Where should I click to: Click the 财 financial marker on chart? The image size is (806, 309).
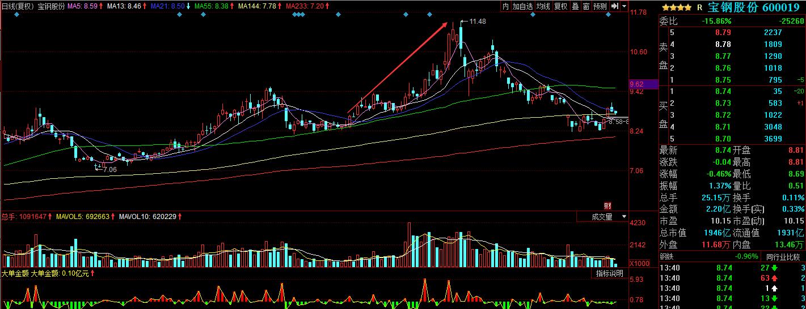click(x=607, y=205)
